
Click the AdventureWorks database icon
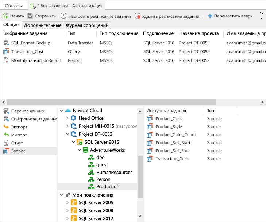(x=85, y=150)
